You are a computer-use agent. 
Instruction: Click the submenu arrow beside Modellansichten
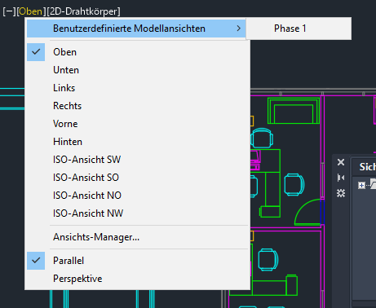[x=239, y=29]
